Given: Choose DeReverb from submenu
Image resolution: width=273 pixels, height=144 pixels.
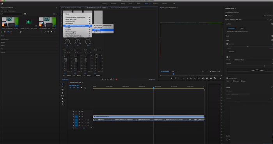Looking at the screenshot, I should (x=103, y=32).
